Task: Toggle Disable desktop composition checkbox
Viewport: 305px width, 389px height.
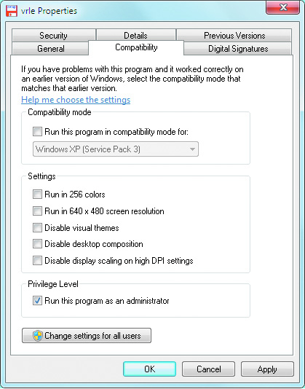Action: point(37,244)
